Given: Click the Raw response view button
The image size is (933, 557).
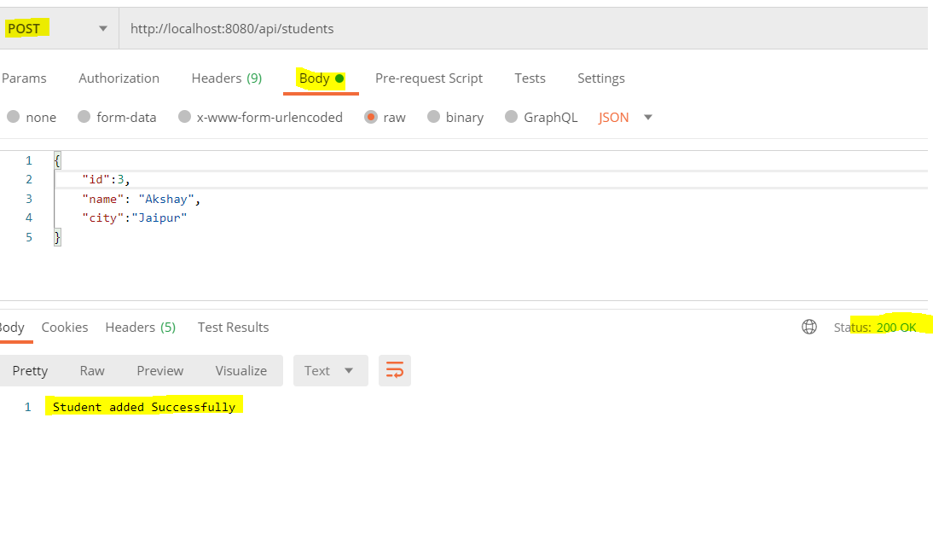Looking at the screenshot, I should [x=92, y=370].
